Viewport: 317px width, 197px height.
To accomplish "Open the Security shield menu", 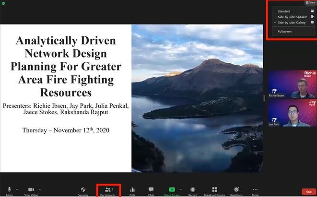I will pyautogui.click(x=83, y=191).
